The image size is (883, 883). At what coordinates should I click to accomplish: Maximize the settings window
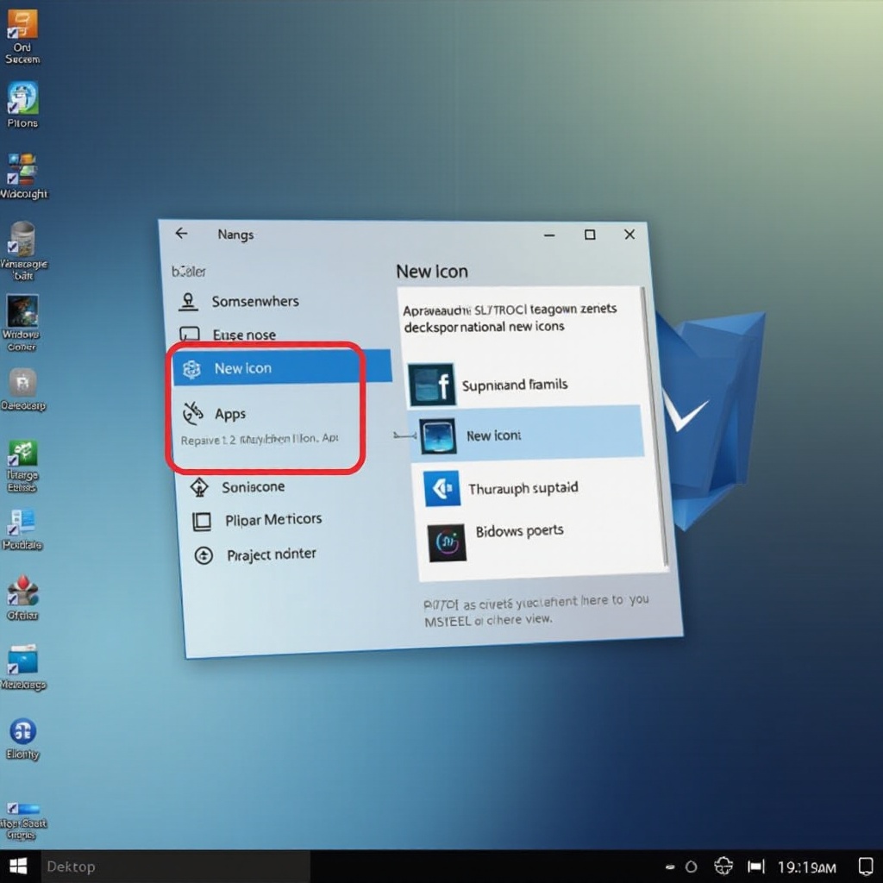click(x=590, y=235)
